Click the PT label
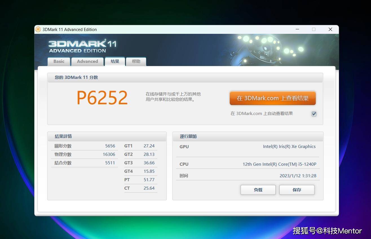This screenshot has width=371, height=239. 127,180
